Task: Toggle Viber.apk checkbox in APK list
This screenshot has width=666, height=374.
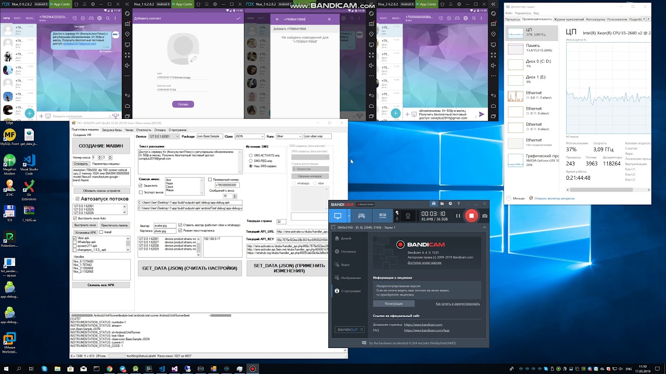Action: tap(75, 238)
